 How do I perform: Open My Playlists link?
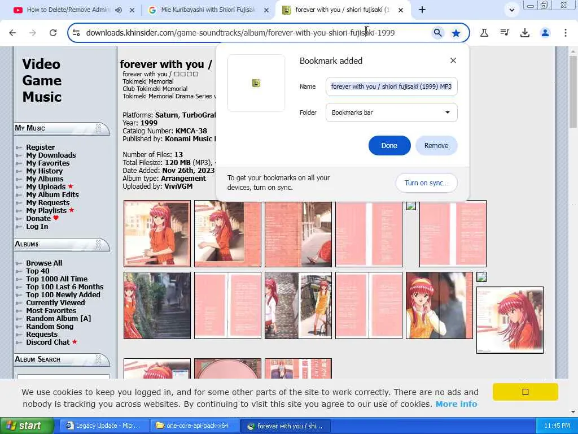[46, 210]
